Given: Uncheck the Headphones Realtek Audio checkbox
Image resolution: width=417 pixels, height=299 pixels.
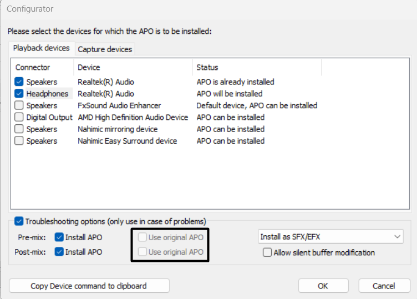Looking at the screenshot, I should tap(19, 94).
